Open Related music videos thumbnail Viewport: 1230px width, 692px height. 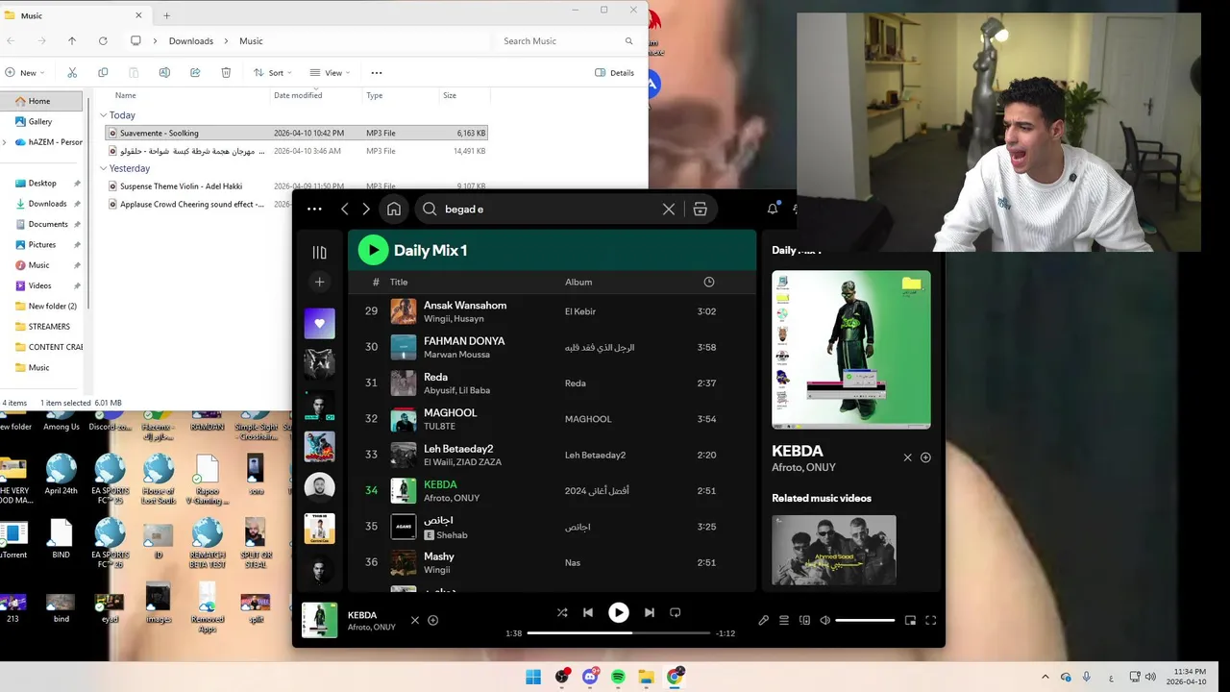pyautogui.click(x=834, y=550)
